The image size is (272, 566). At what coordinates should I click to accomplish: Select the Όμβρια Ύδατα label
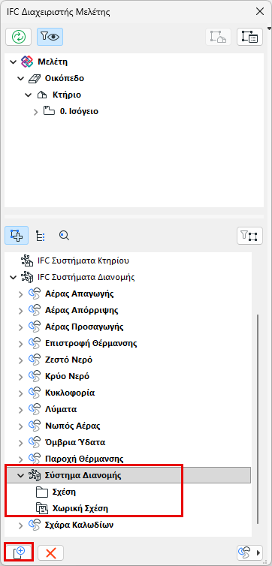(75, 442)
